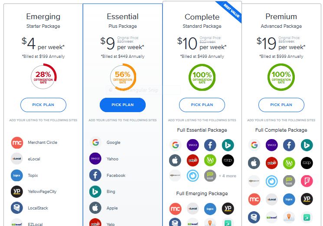This screenshot has height=226, width=323.
Task: Click the Yahoo icon in Essential list
Action: coord(95,159)
